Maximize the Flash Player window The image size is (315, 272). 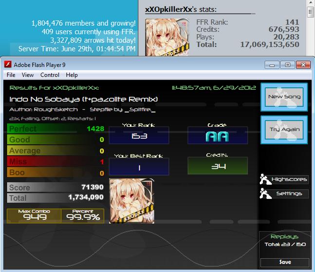287,65
